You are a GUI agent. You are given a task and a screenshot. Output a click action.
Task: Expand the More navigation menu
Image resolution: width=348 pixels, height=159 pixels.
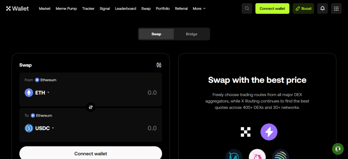point(199,8)
